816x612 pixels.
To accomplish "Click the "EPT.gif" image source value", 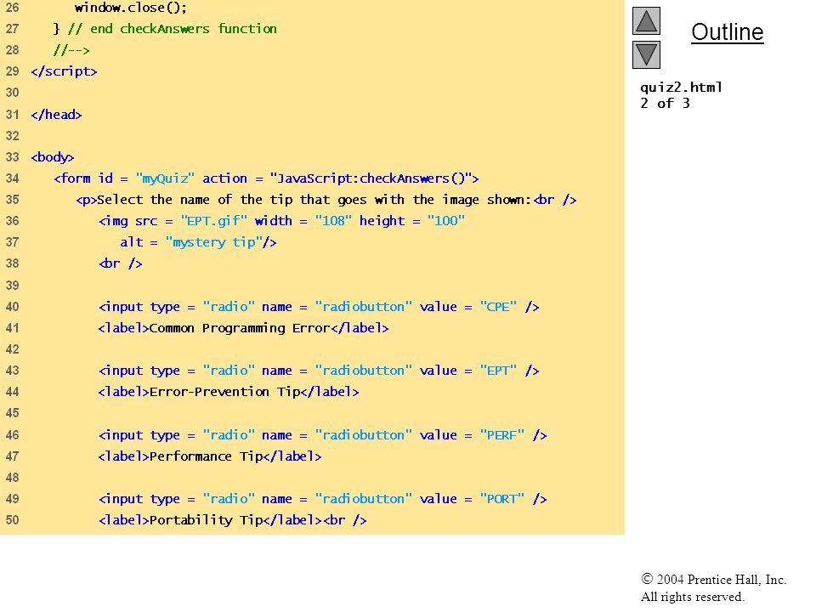I will point(214,221).
